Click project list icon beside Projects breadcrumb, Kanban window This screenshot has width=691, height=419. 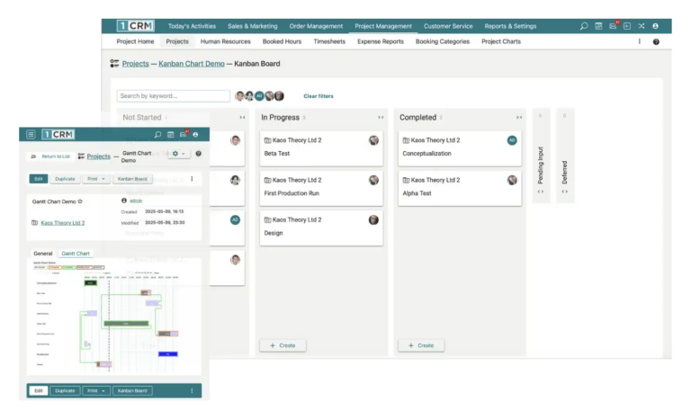[x=114, y=64]
